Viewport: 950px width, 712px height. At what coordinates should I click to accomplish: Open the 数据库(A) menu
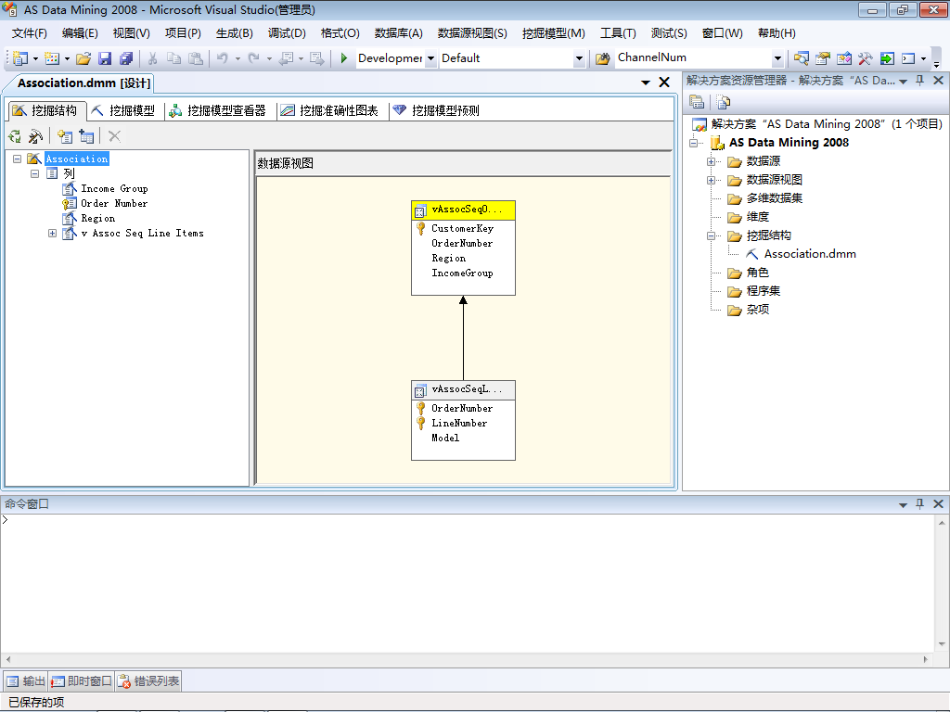pos(398,33)
